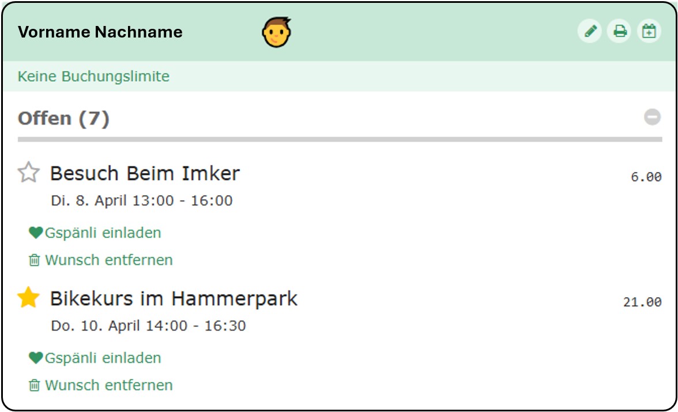Click Wunsch entfernen for Bikekurs im Hammerpark
The height and width of the screenshot is (412, 678).
pos(108,385)
